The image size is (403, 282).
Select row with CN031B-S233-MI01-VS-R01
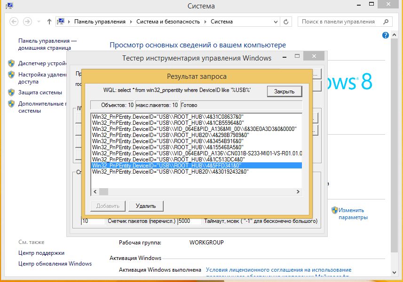(x=197, y=153)
